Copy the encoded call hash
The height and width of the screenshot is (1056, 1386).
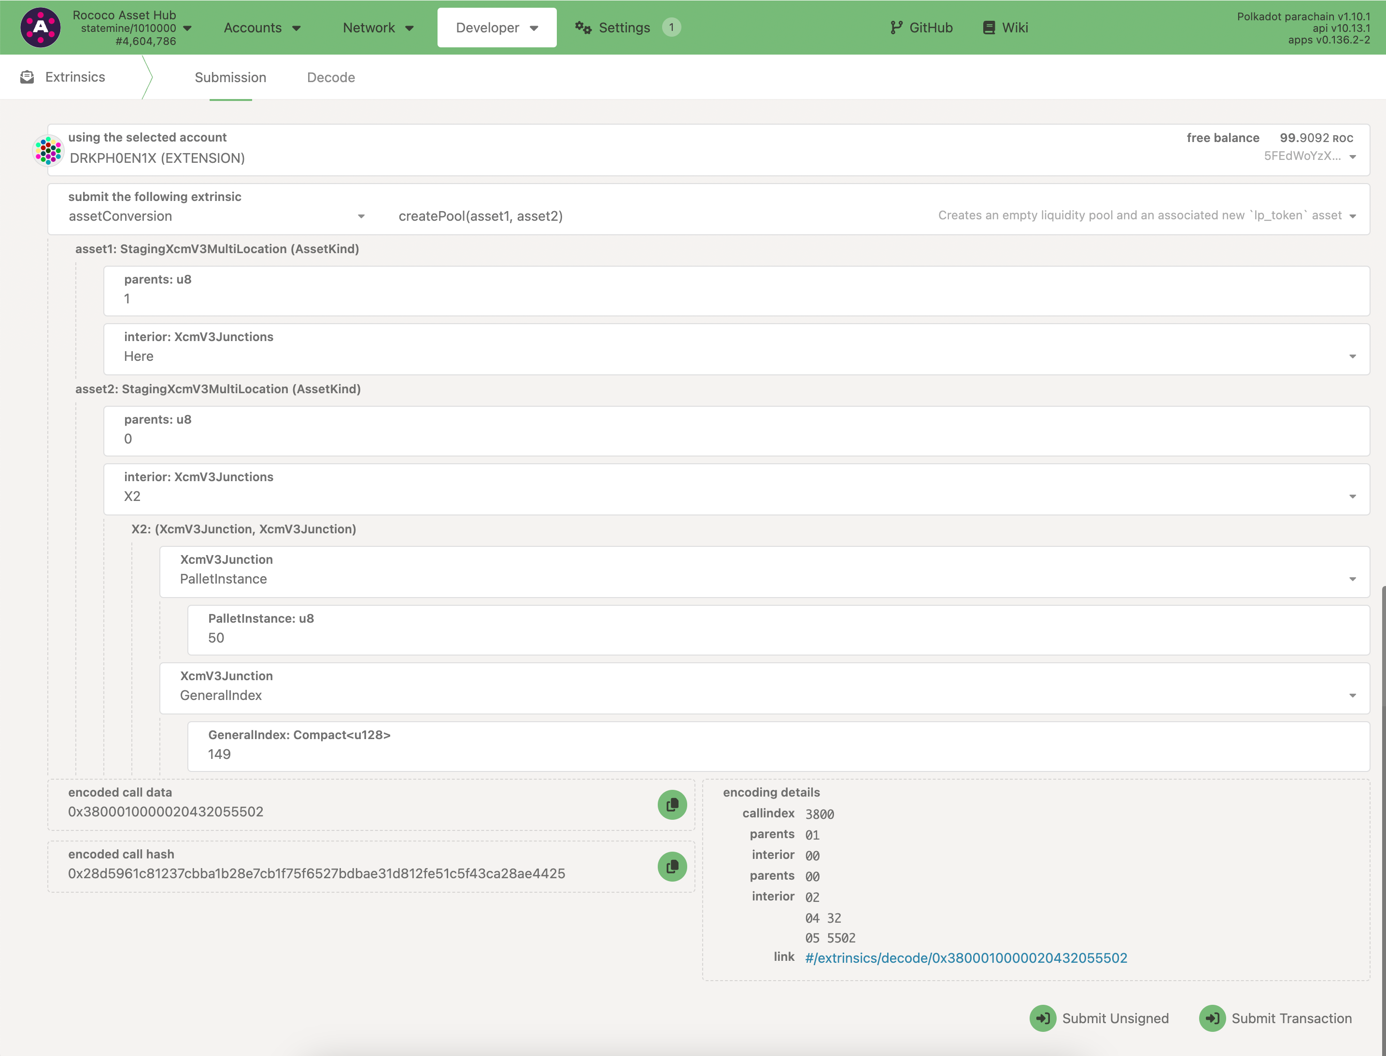point(672,866)
